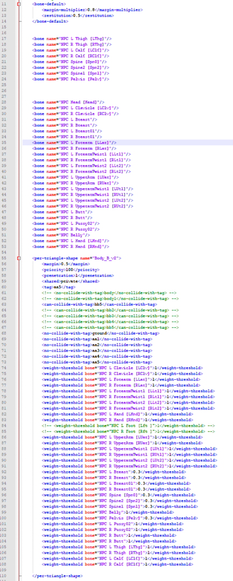
Task: Collapse the per-triangle-shape fold marker
Action: coord(19,258)
